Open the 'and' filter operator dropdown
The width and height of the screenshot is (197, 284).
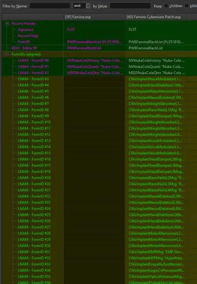coord(88,6)
